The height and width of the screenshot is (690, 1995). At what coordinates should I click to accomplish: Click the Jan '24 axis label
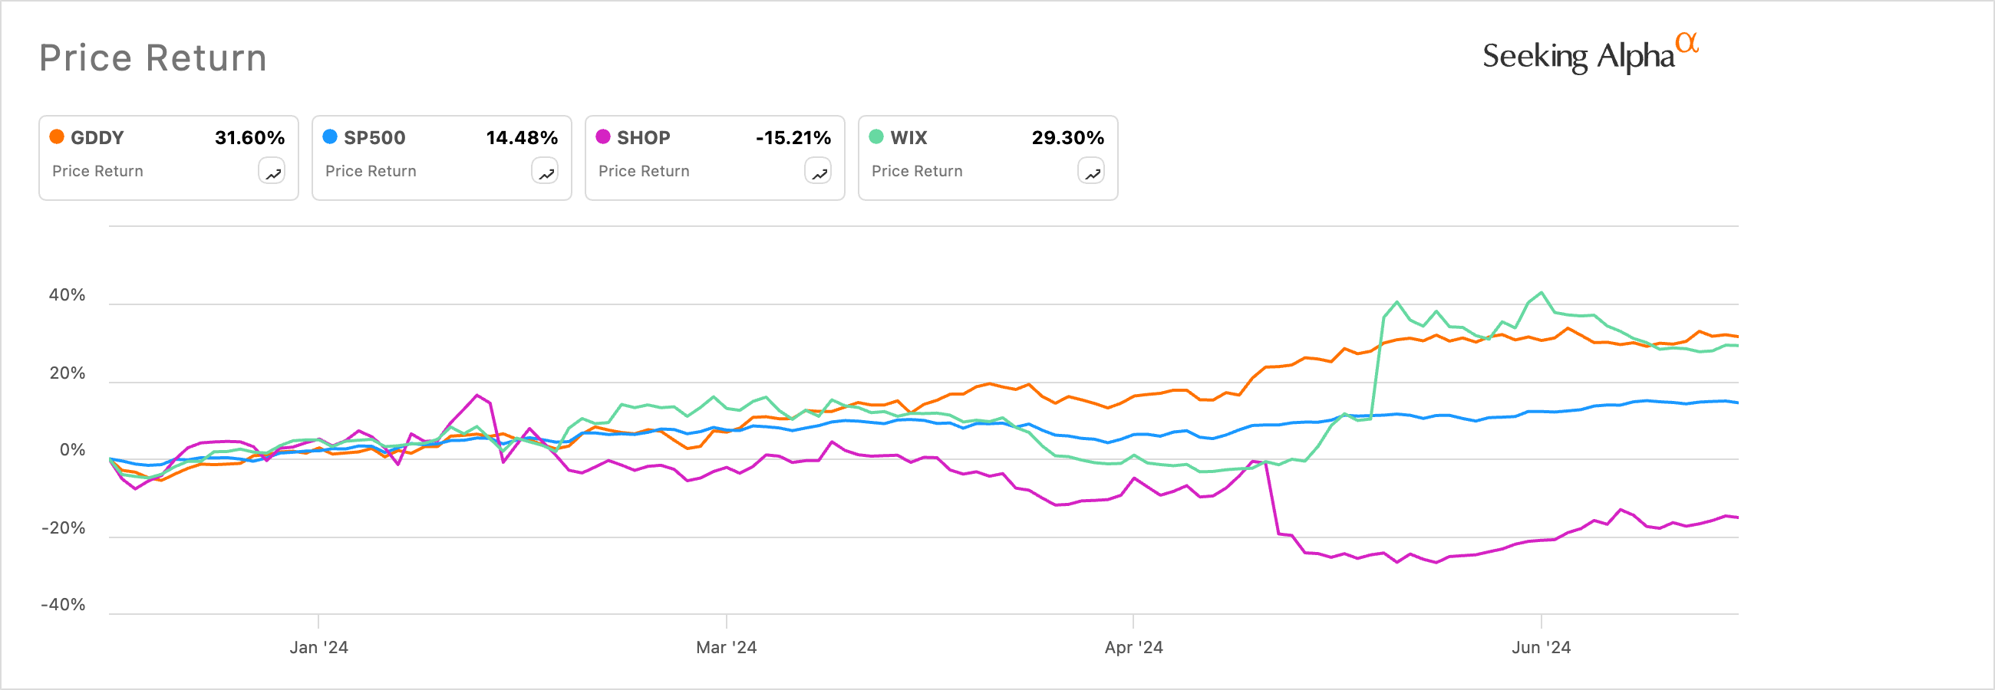point(319,648)
